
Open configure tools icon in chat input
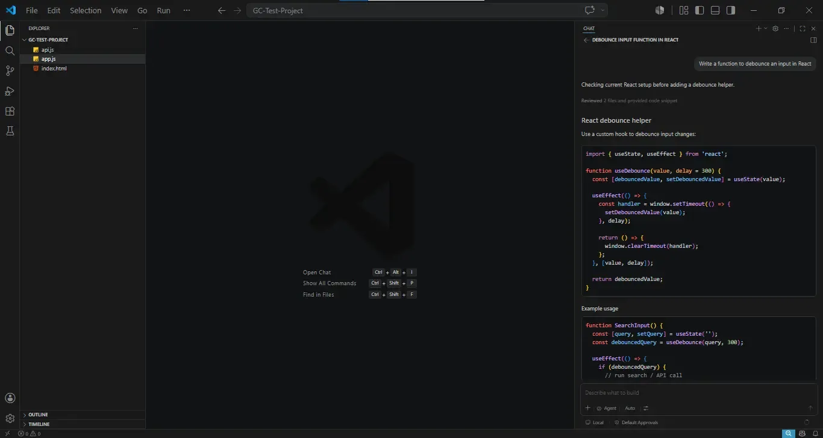point(646,408)
